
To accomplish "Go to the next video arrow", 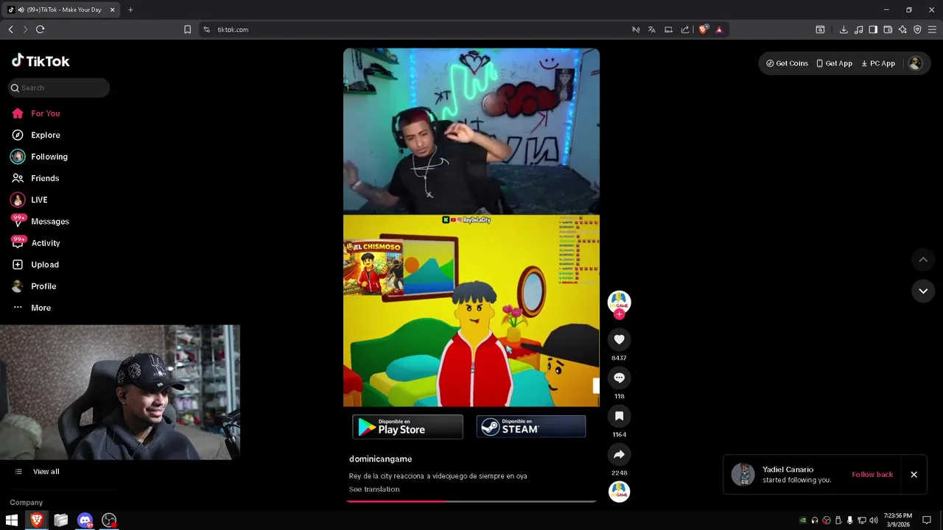I will pyautogui.click(x=923, y=291).
